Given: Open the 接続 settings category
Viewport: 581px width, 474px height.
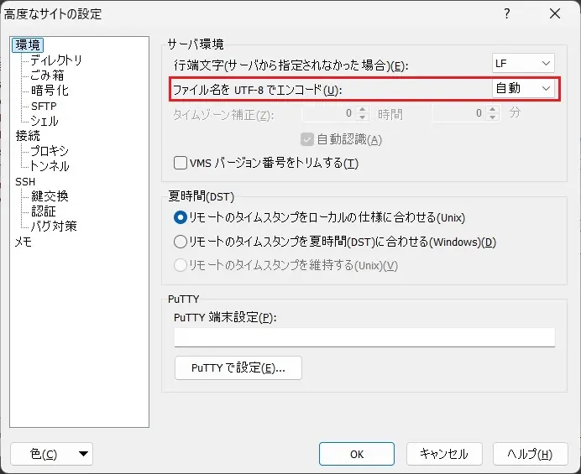Looking at the screenshot, I should tap(28, 136).
